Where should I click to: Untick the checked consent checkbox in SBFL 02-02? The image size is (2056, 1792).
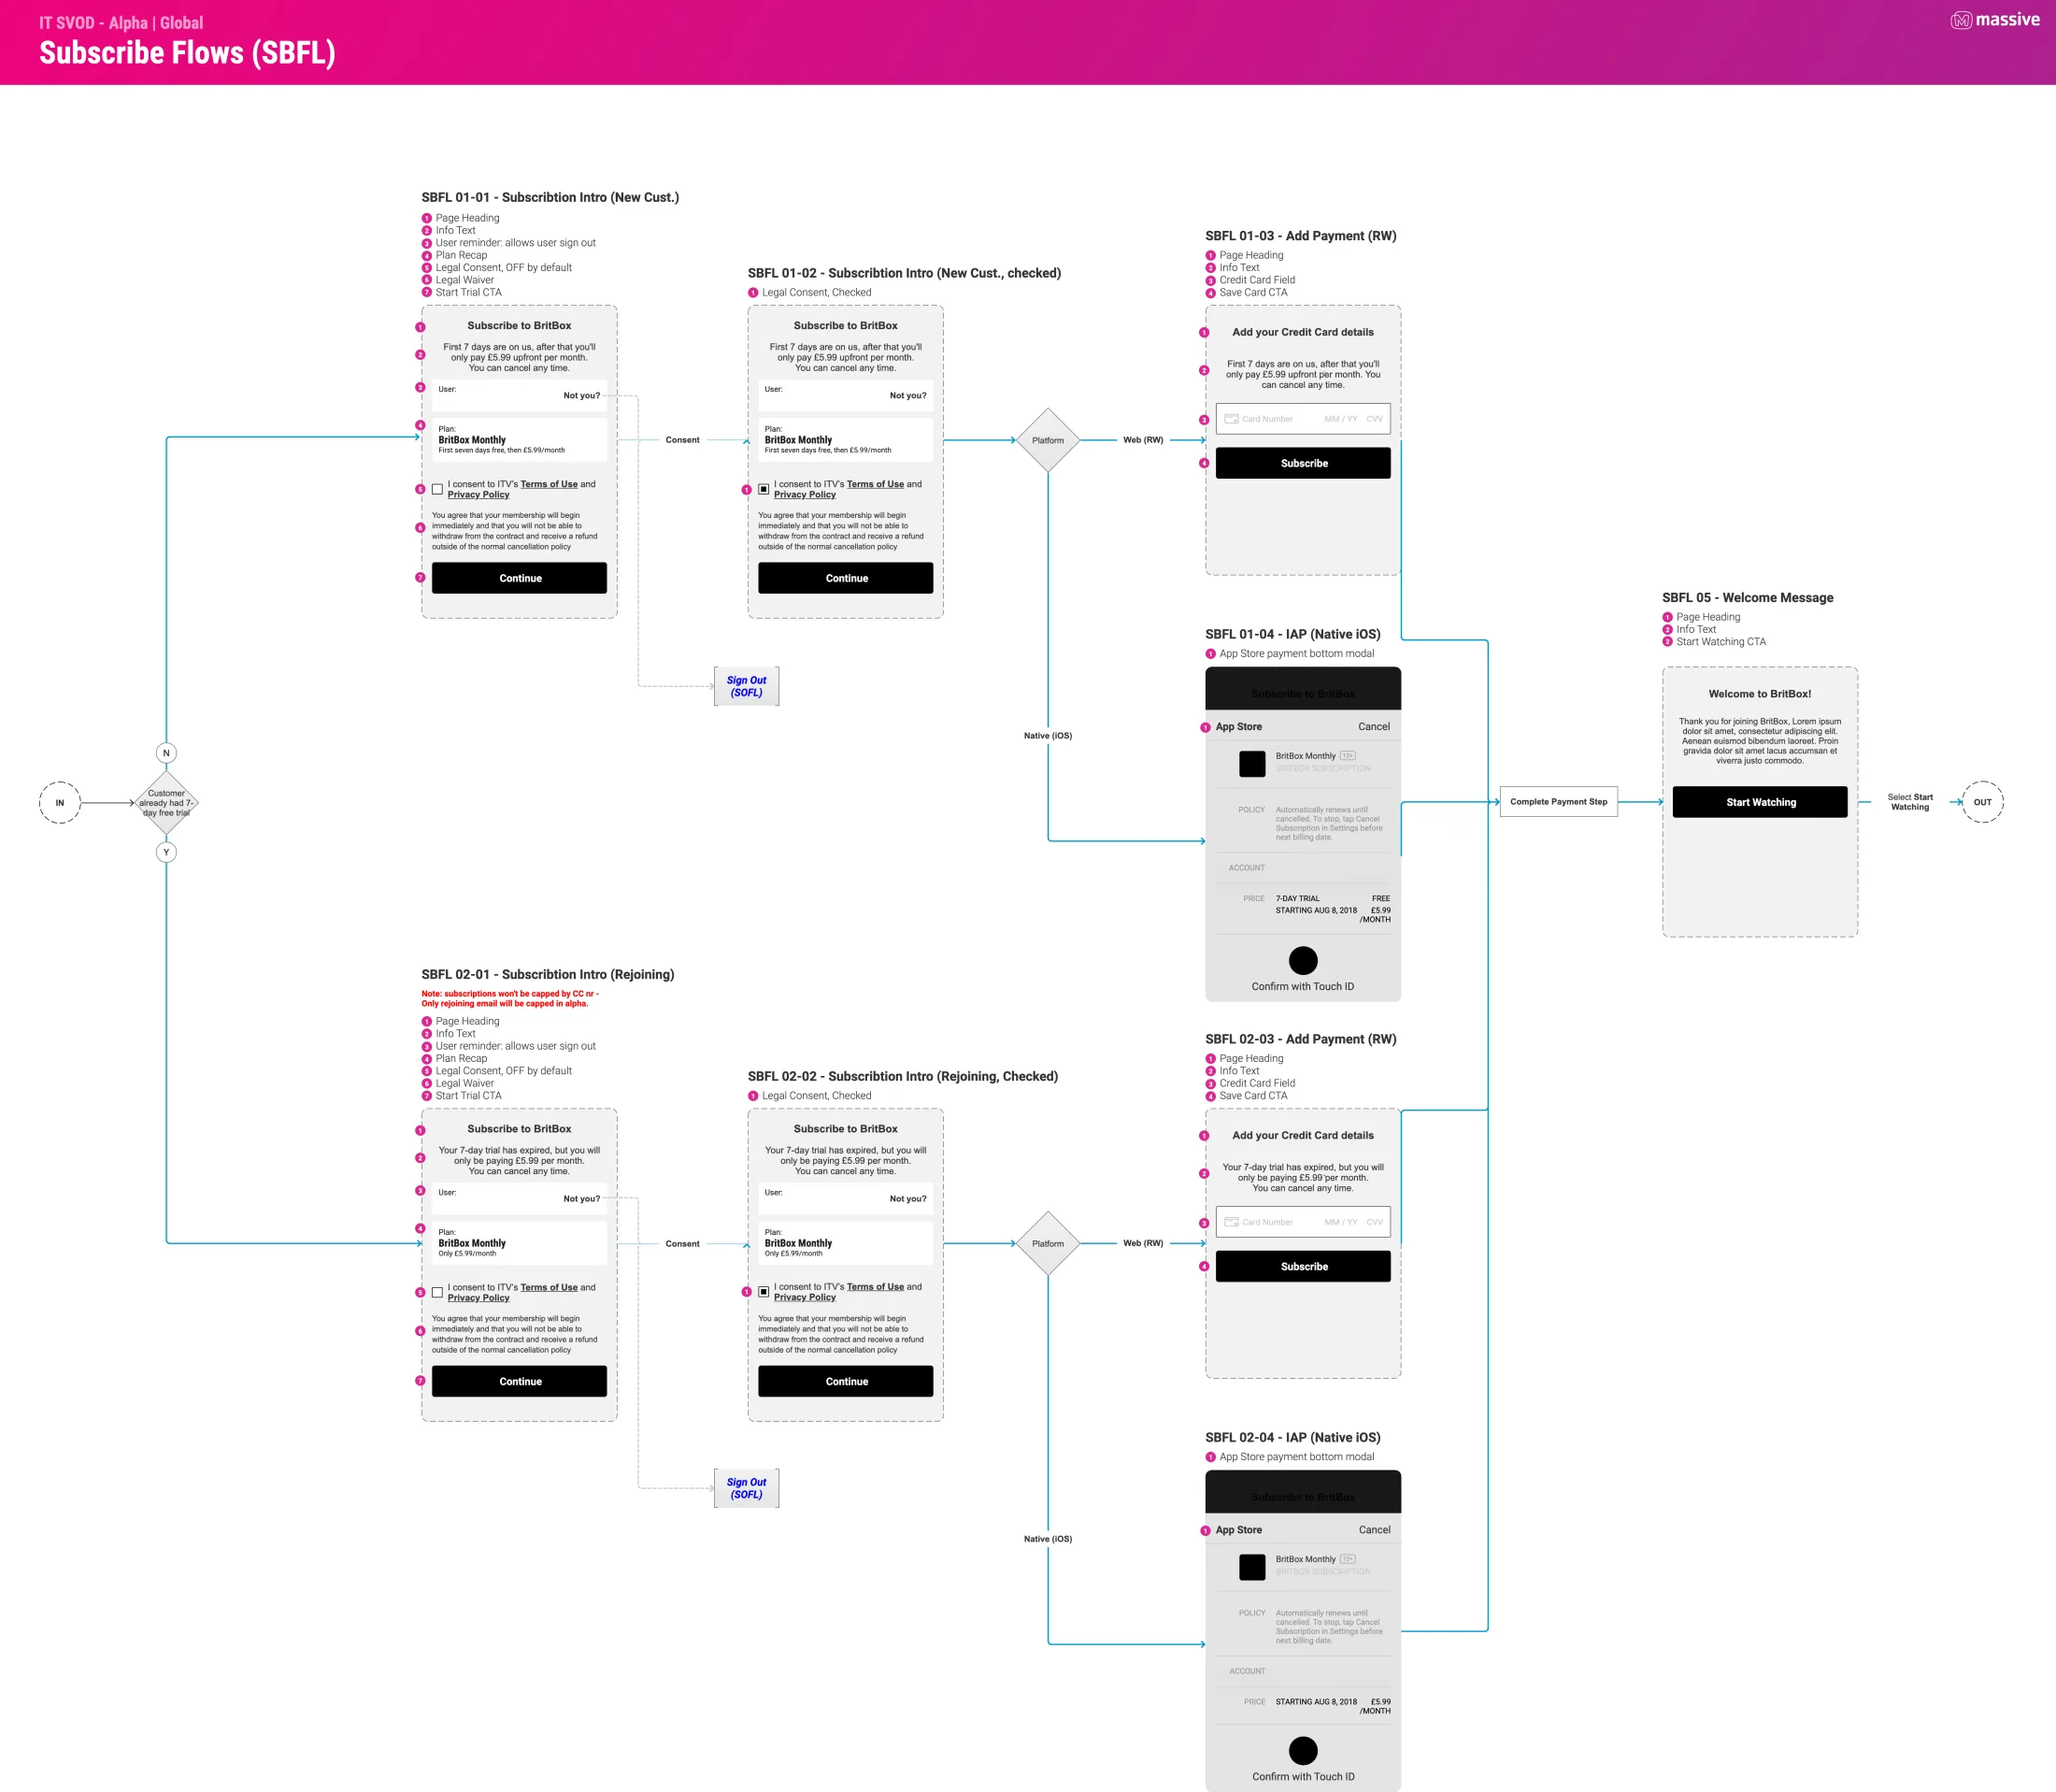pos(764,1292)
